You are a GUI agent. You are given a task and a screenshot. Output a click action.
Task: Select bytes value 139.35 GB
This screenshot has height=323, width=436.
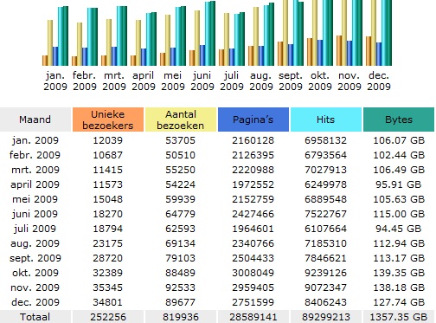point(399,273)
